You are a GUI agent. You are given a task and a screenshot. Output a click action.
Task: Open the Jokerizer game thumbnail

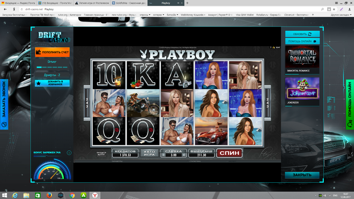[x=302, y=91]
